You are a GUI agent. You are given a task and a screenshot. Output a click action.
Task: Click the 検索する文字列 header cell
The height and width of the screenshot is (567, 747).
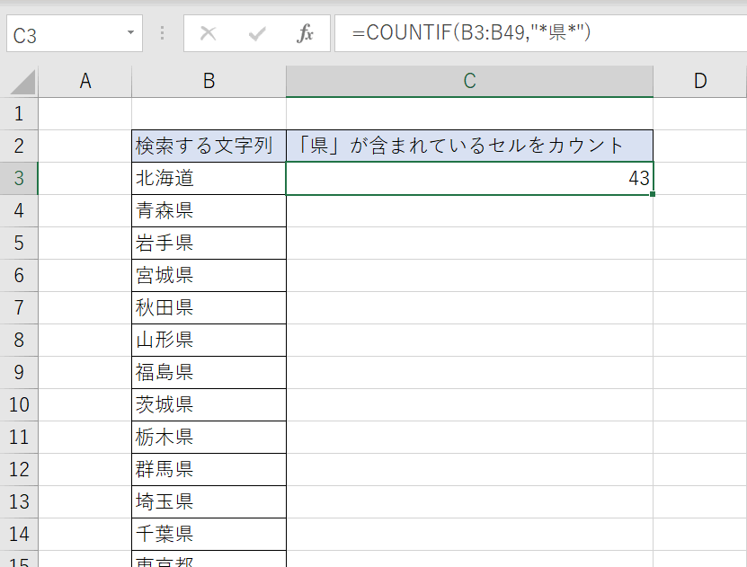coord(209,146)
